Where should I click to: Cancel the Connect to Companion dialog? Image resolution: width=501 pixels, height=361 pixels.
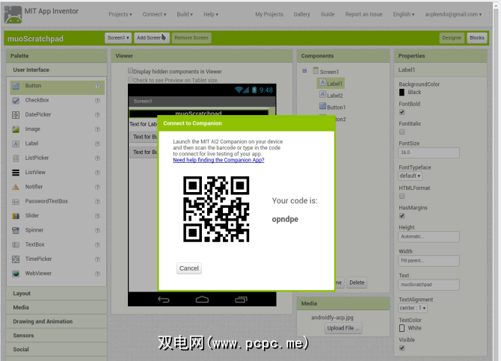click(x=189, y=268)
